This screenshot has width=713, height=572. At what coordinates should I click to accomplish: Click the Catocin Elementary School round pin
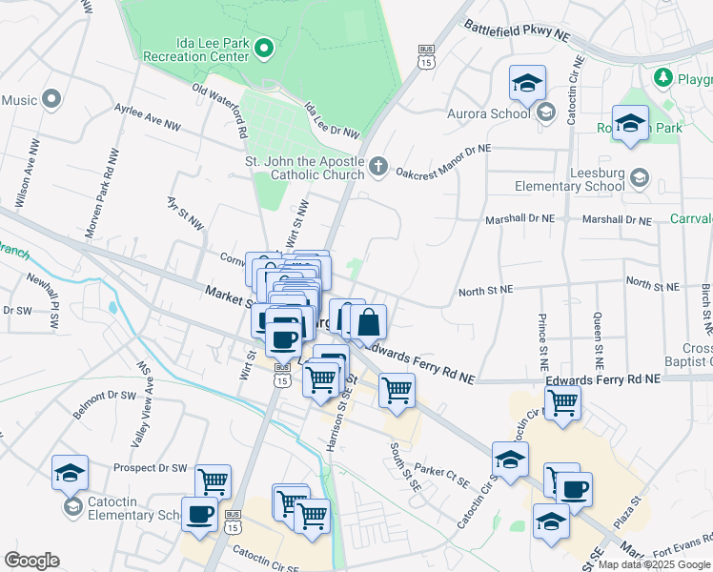click(73, 507)
